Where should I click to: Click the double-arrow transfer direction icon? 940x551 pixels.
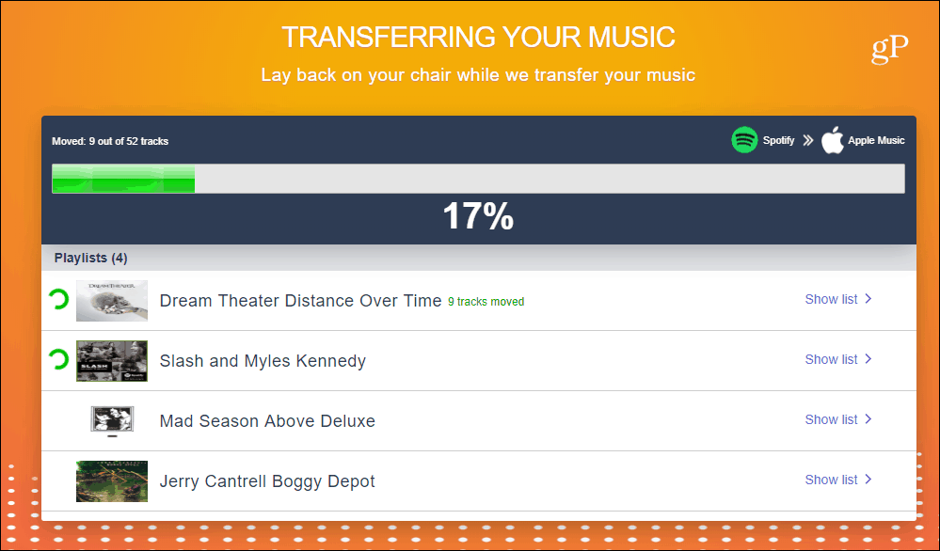tap(808, 140)
